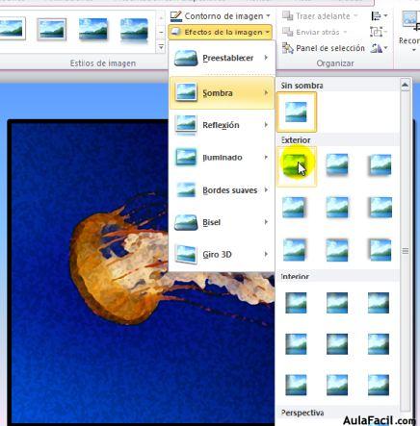Apply the last Interior shadow in the third row

click(379, 385)
